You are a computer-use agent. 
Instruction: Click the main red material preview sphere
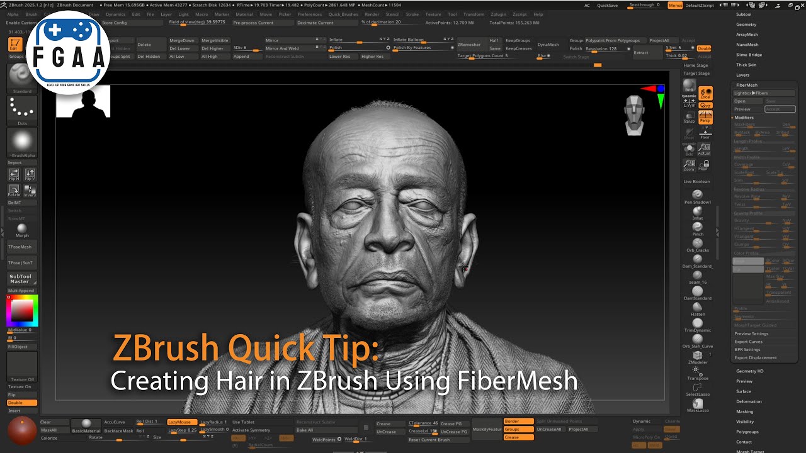21,430
